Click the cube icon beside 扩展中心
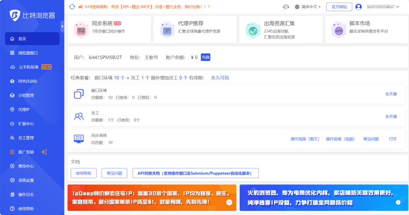Viewport: 409px width, 215px height. coord(12,123)
